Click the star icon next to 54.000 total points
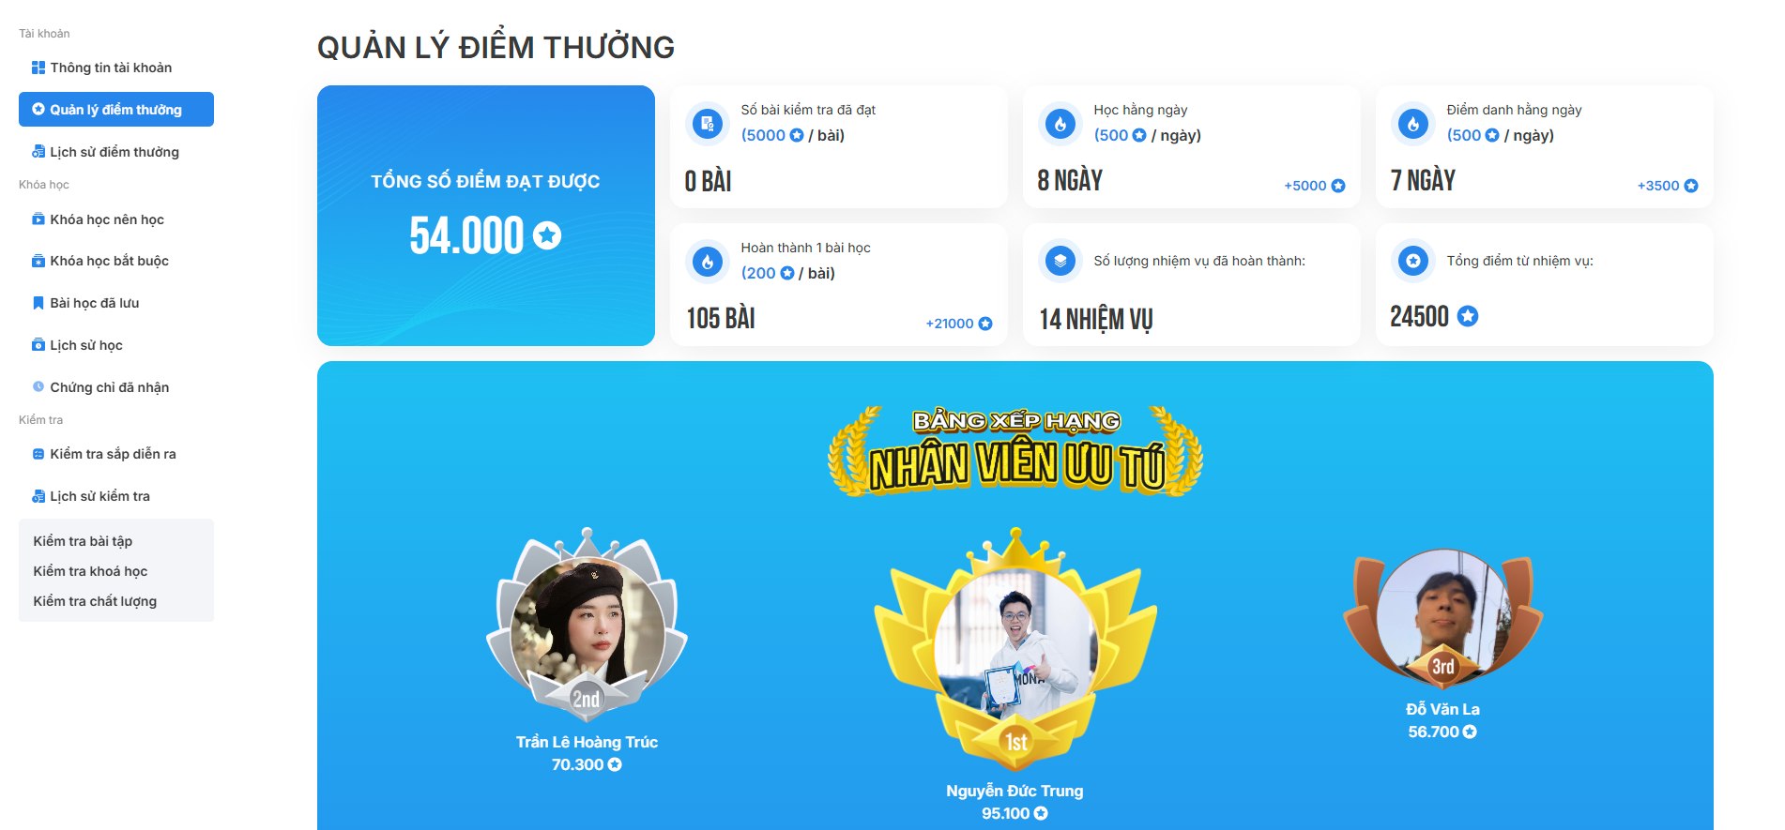This screenshot has width=1785, height=830. (547, 234)
